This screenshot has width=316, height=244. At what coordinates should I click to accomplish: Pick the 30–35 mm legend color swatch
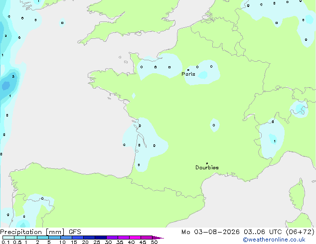[x=112, y=238]
